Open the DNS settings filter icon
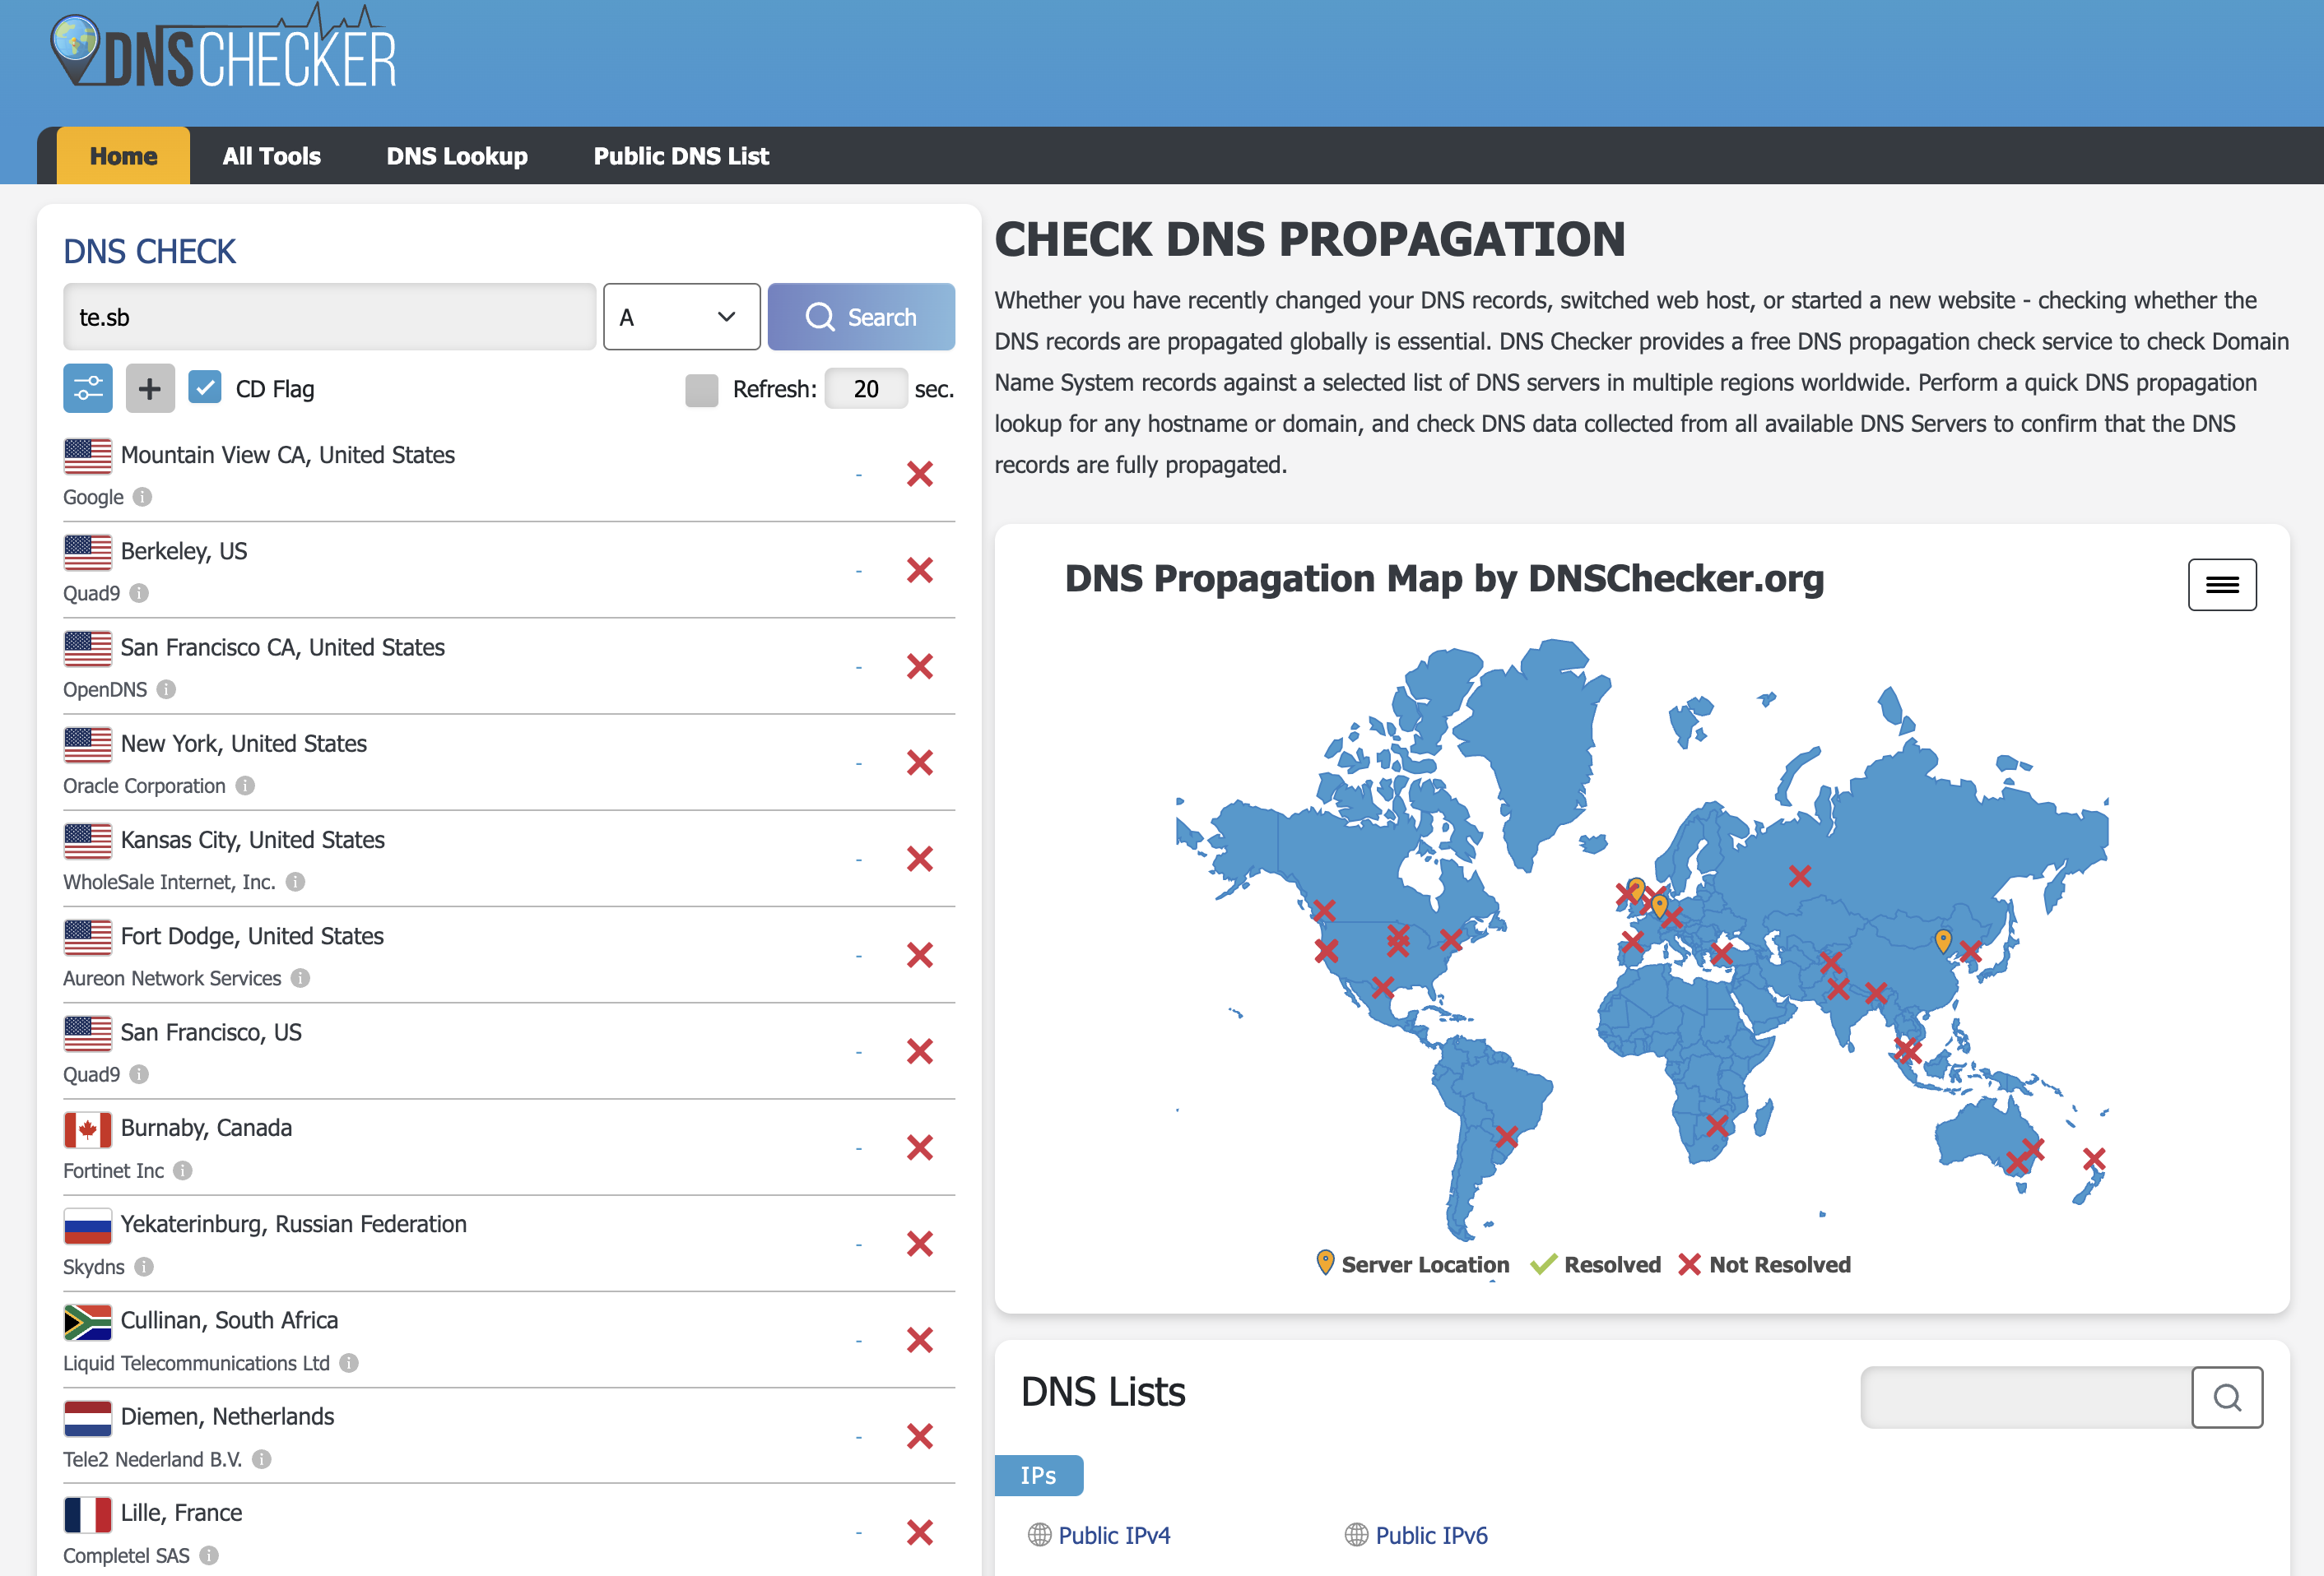This screenshot has width=2324, height=1576. (x=88, y=387)
